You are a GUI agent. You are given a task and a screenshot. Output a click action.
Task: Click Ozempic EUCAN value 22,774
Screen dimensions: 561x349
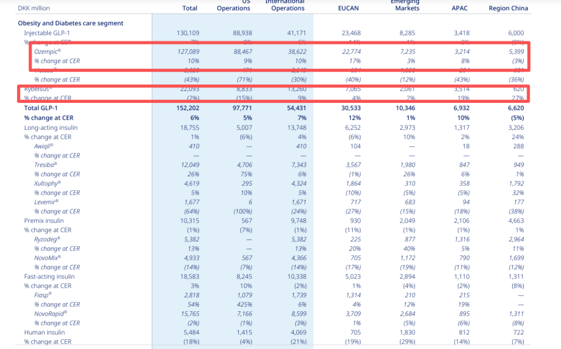click(351, 51)
